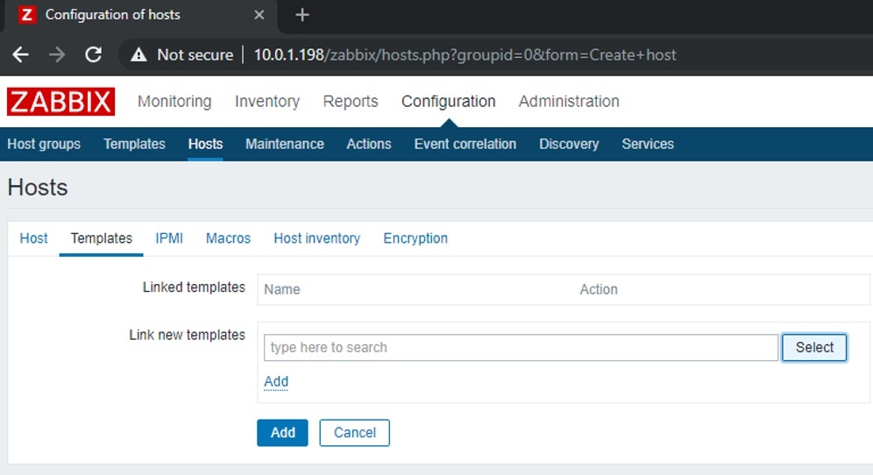Switch to the Host inventory tab

click(x=316, y=238)
